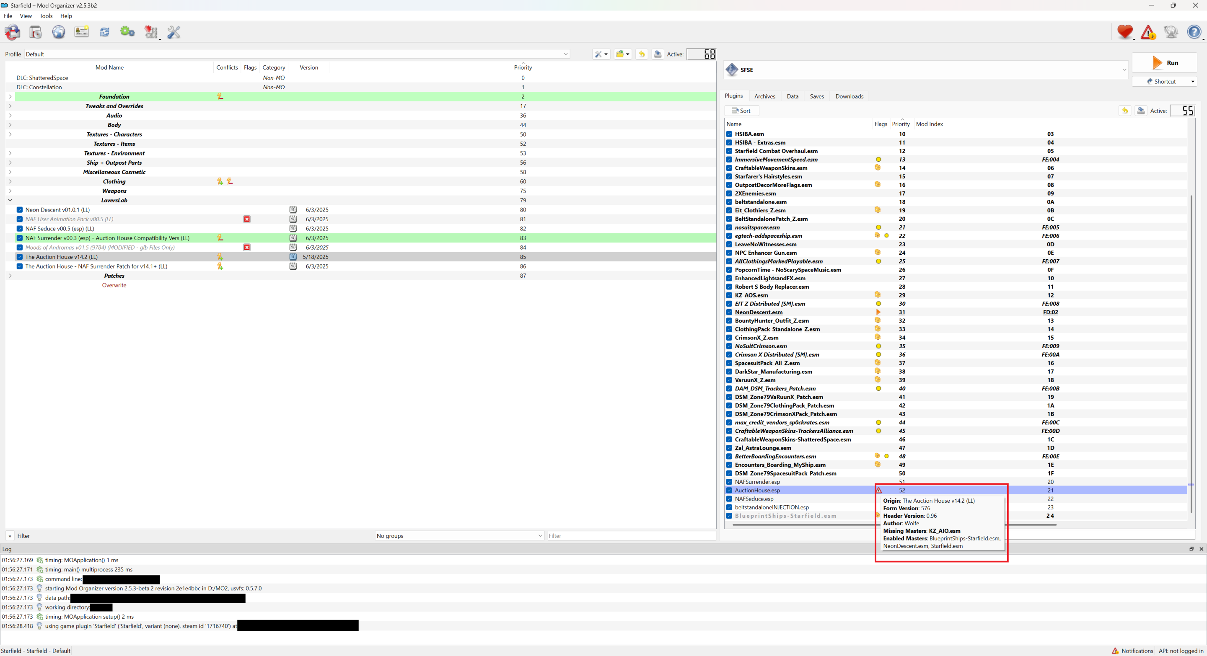Image resolution: width=1207 pixels, height=656 pixels.
Task: Toggle The Auction House v14.2 checkbox
Action: pyautogui.click(x=20, y=257)
